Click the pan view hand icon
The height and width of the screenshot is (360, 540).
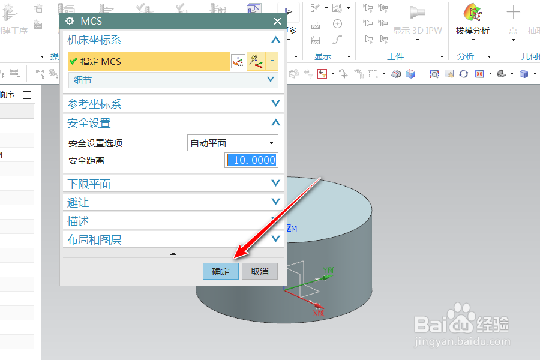(449, 74)
